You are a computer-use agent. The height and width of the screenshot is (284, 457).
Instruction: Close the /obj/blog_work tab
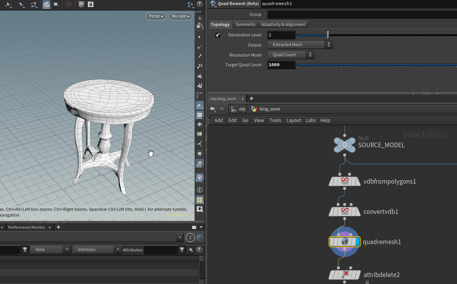tap(243, 99)
